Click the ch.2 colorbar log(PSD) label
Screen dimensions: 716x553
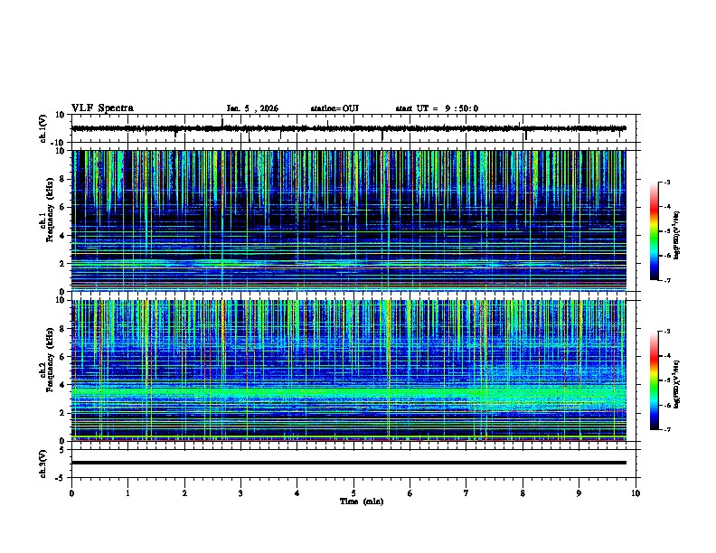click(x=677, y=384)
